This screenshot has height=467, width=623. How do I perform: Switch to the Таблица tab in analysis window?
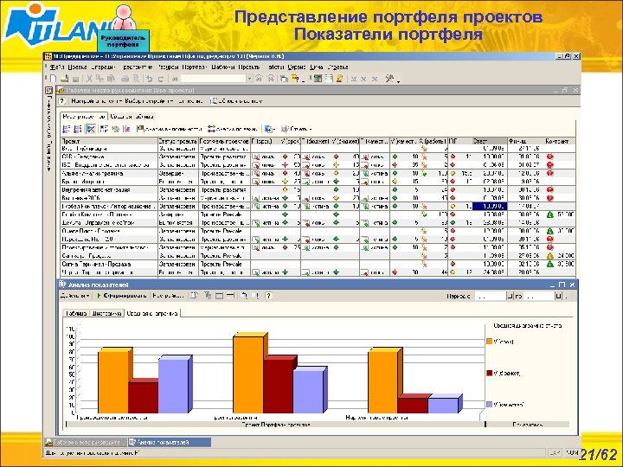[76, 313]
